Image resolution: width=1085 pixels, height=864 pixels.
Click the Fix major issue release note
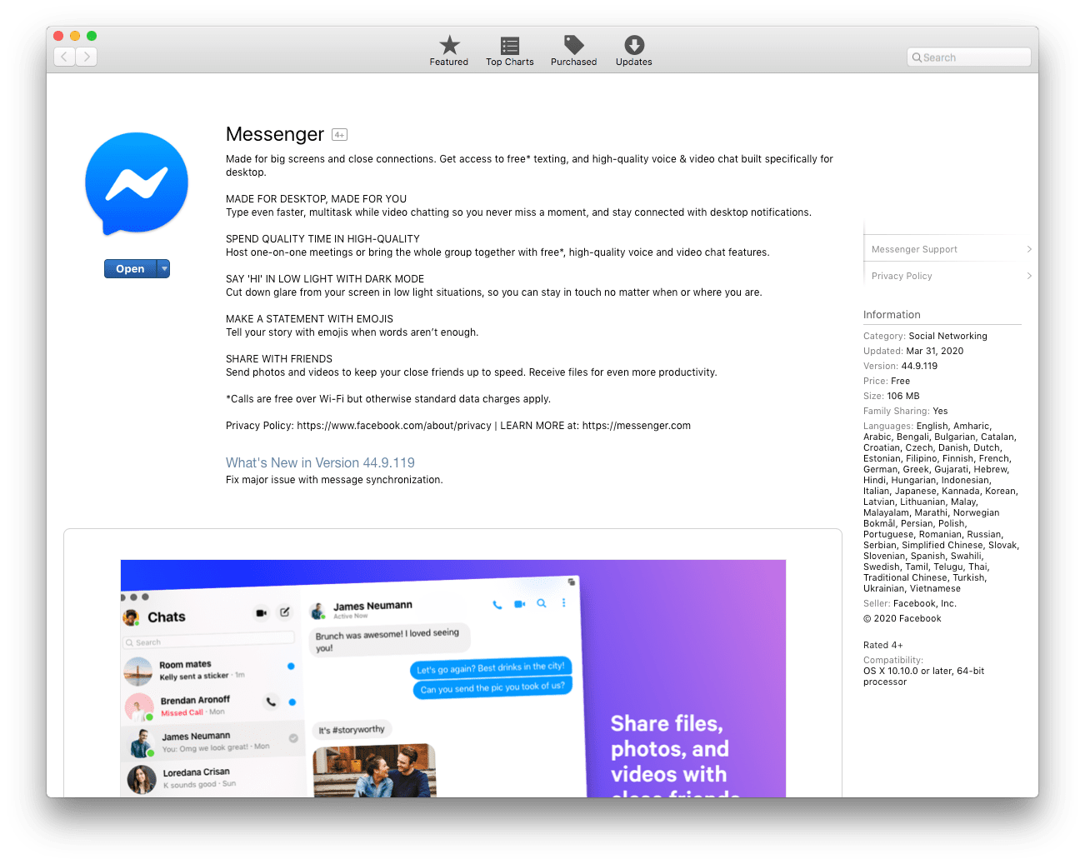pos(334,480)
